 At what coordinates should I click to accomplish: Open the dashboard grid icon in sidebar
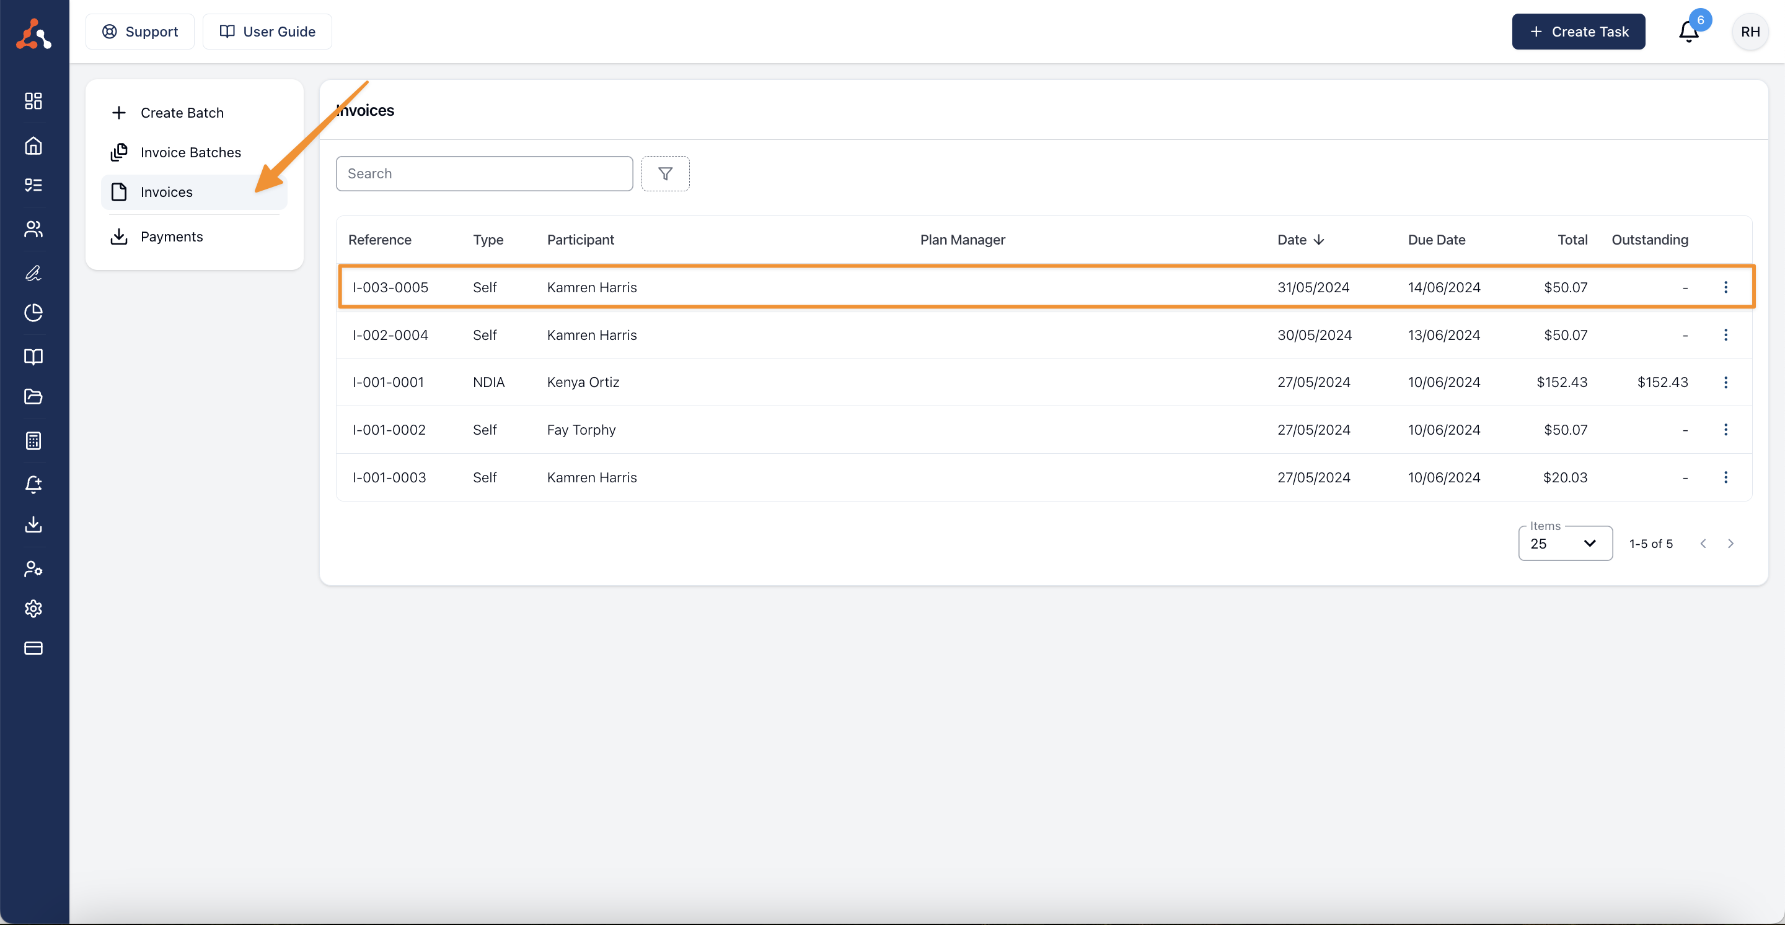[33, 101]
